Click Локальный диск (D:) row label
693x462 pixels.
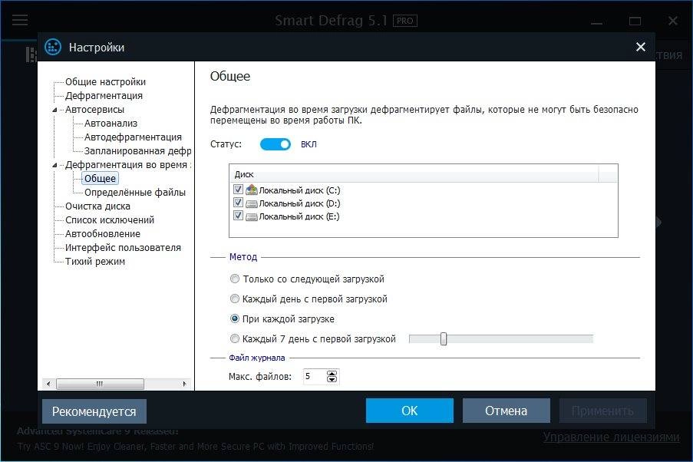click(x=299, y=203)
